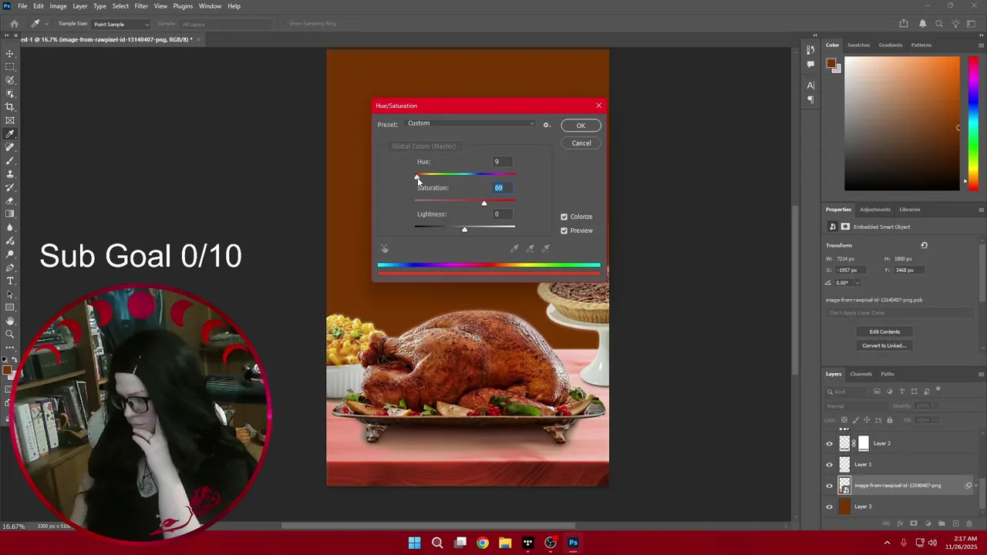Screen dimensions: 987x555
Task: Open the rotation angle dropdown in Properties
Action: click(x=857, y=283)
